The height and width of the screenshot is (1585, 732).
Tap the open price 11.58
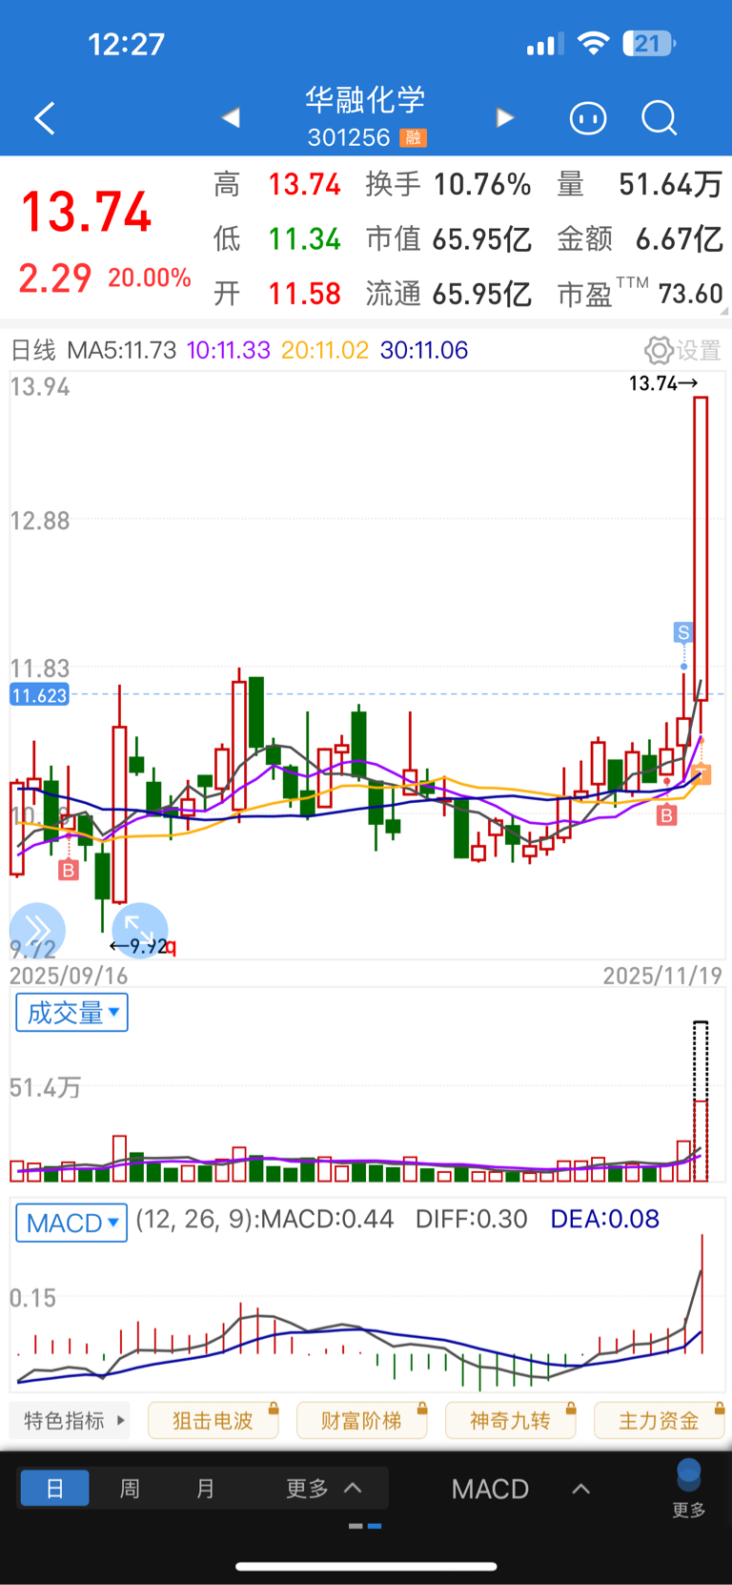304,294
